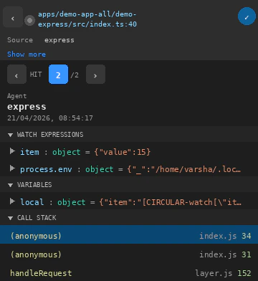Open the index.ts:40 file path link
The image size is (258, 281).
(87, 19)
